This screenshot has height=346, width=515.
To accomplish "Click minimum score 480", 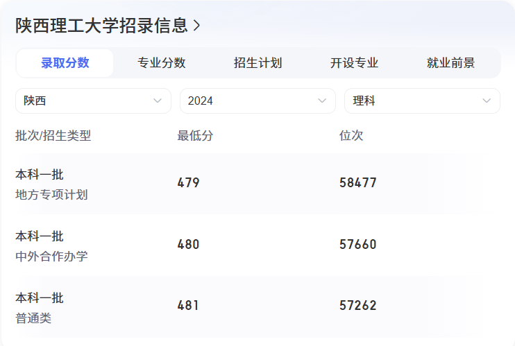I will tap(189, 245).
